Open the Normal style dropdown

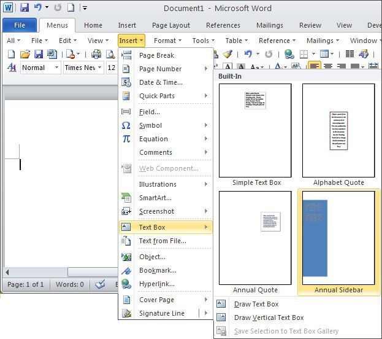56,68
